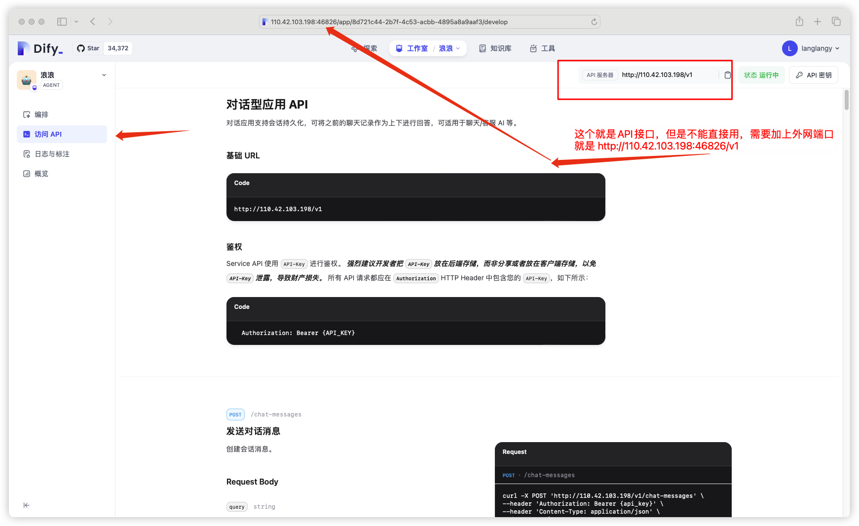Viewport: 859px width, 526px height.
Task: Click the Authorization: Bearer {API_KEY} code line
Action: pyautogui.click(x=298, y=333)
